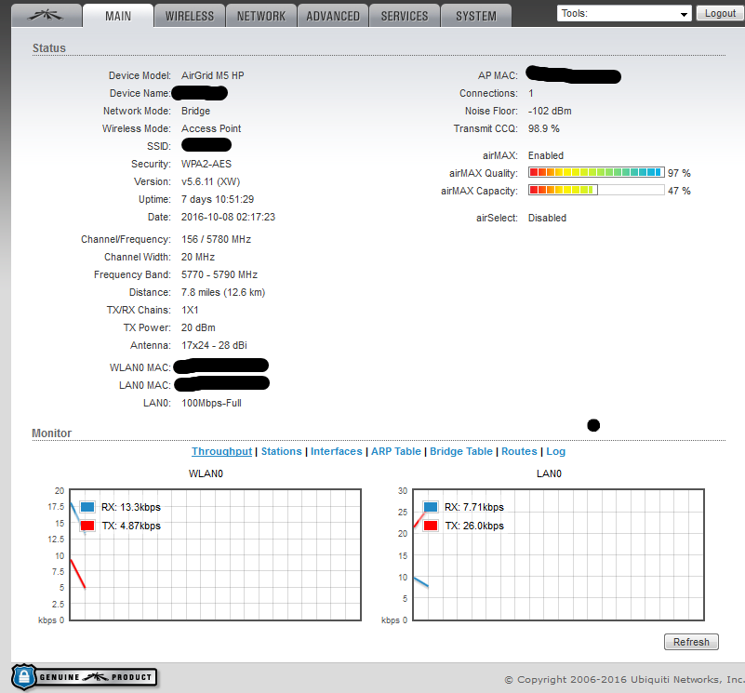The height and width of the screenshot is (693, 745).
Task: Click the WLAN0 throughput graph
Action: pyautogui.click(x=215, y=554)
